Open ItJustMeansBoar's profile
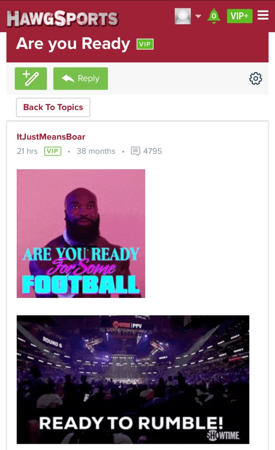Viewport: 275px width, 450px height. coord(51,137)
